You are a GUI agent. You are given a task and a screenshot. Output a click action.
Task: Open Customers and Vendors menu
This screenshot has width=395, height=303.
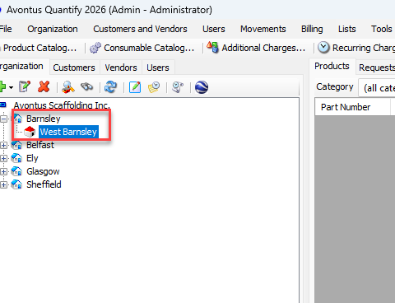(x=140, y=29)
